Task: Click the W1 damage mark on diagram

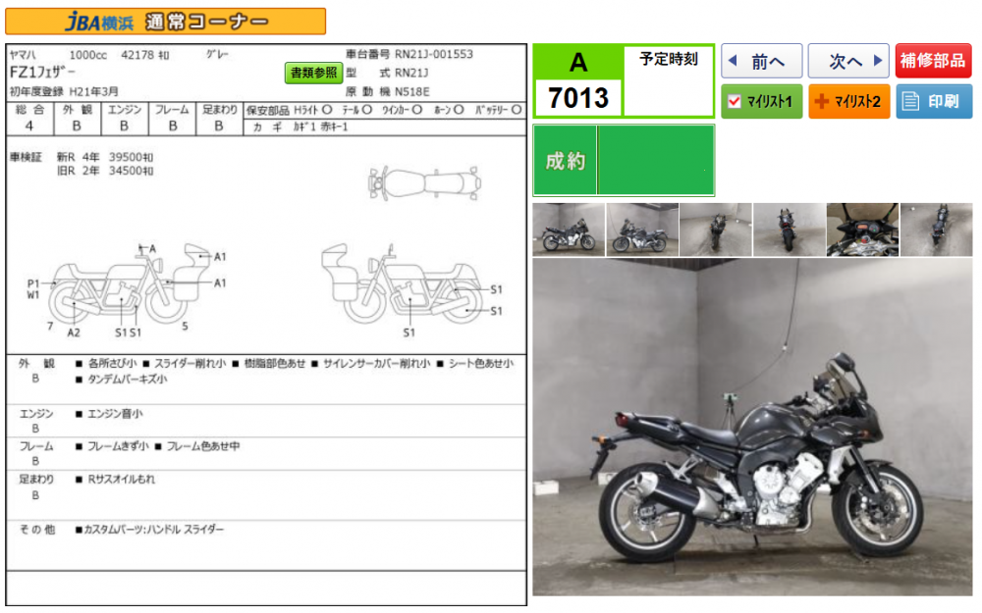Action: click(33, 294)
